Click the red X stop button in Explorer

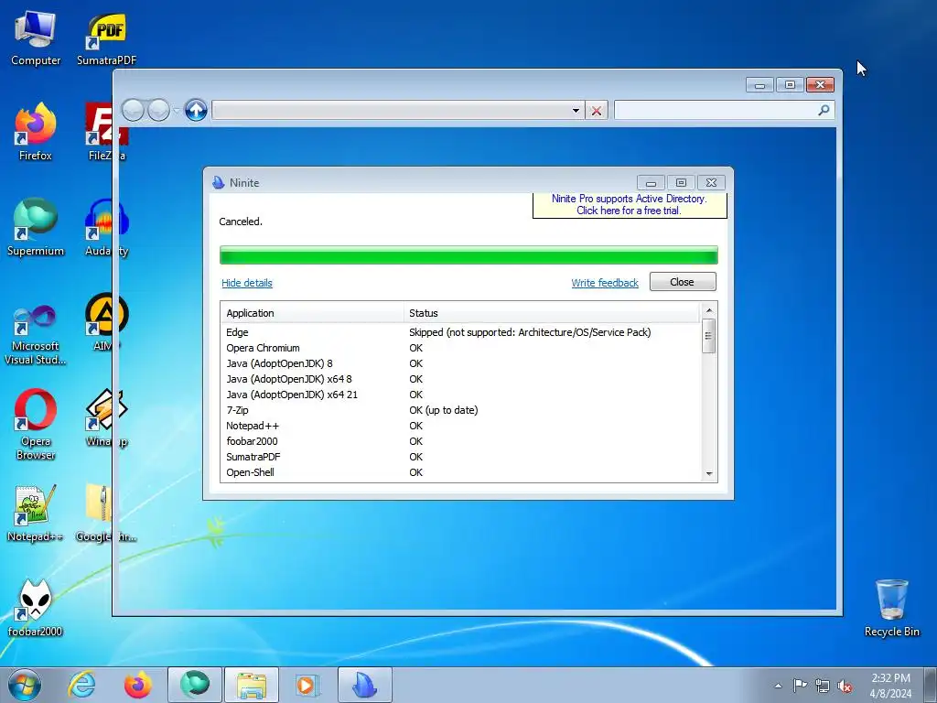[x=597, y=110]
